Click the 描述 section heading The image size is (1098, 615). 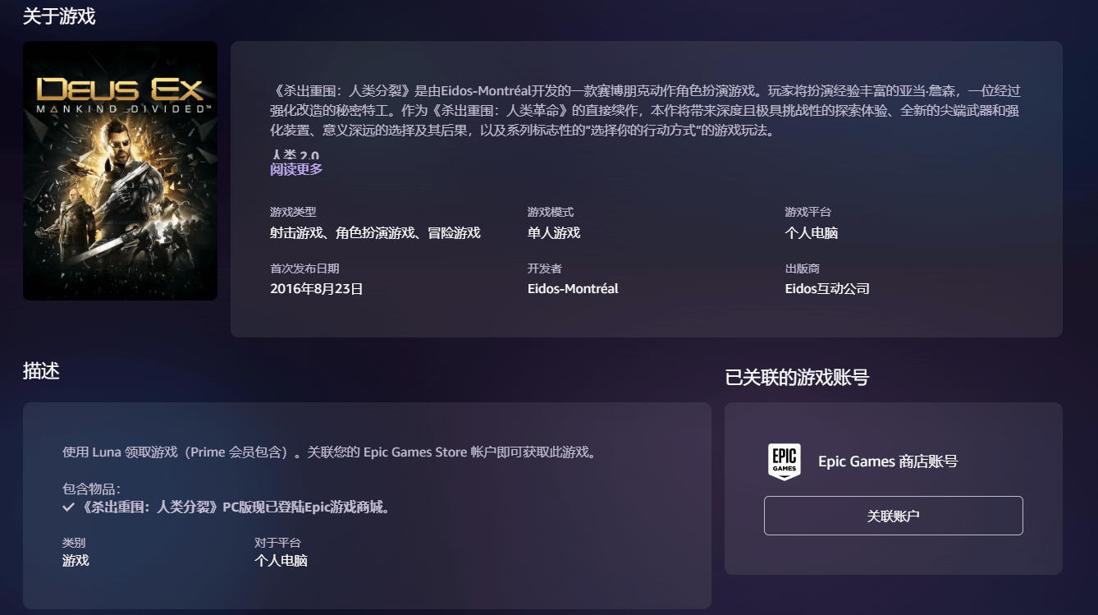(41, 371)
